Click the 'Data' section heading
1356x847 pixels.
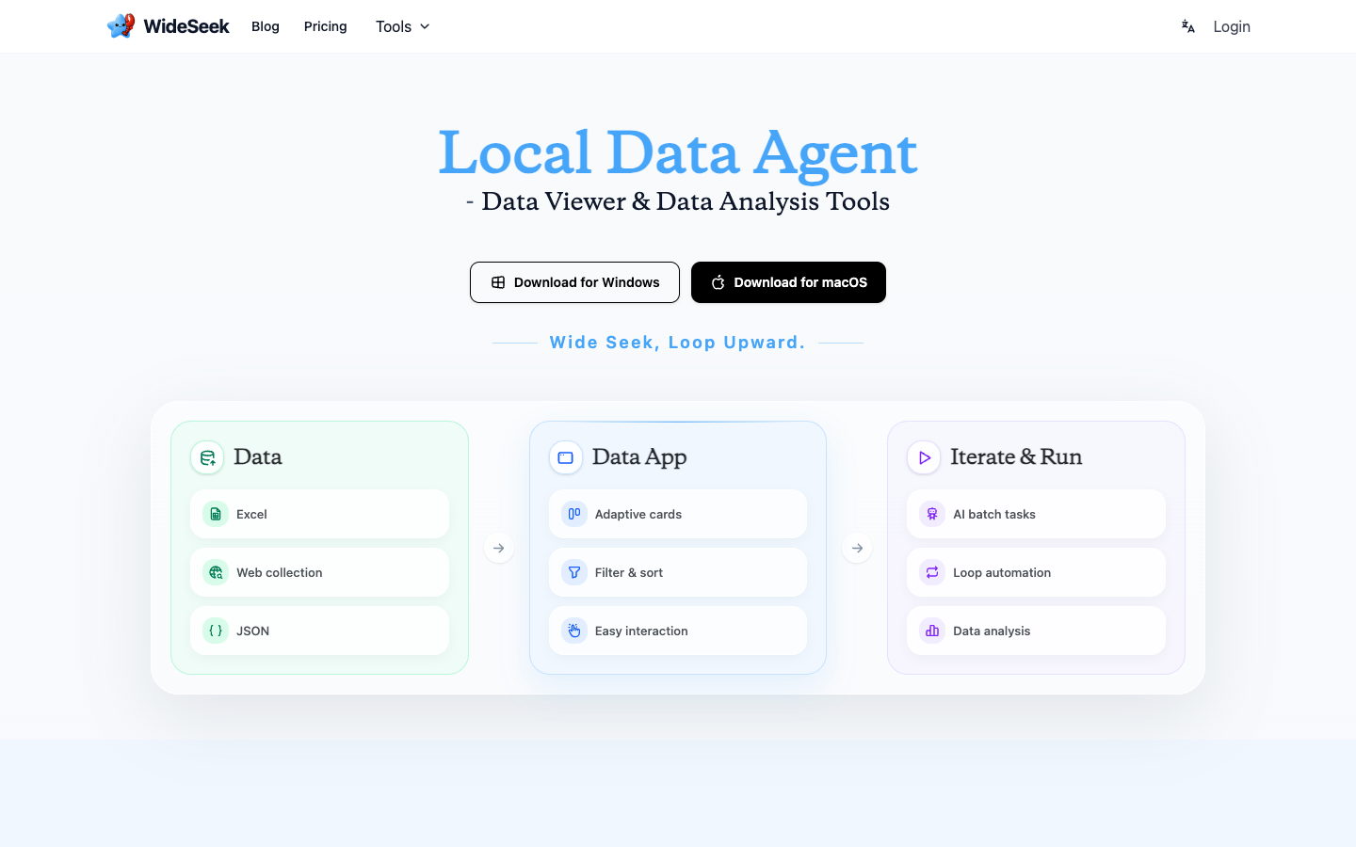tap(258, 457)
